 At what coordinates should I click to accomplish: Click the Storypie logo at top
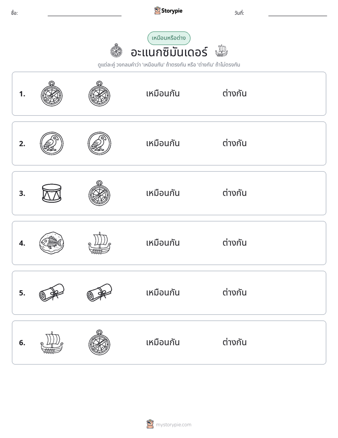click(169, 10)
